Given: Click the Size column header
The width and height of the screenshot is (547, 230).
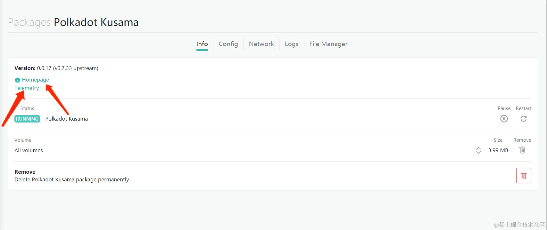Looking at the screenshot, I should [498, 140].
